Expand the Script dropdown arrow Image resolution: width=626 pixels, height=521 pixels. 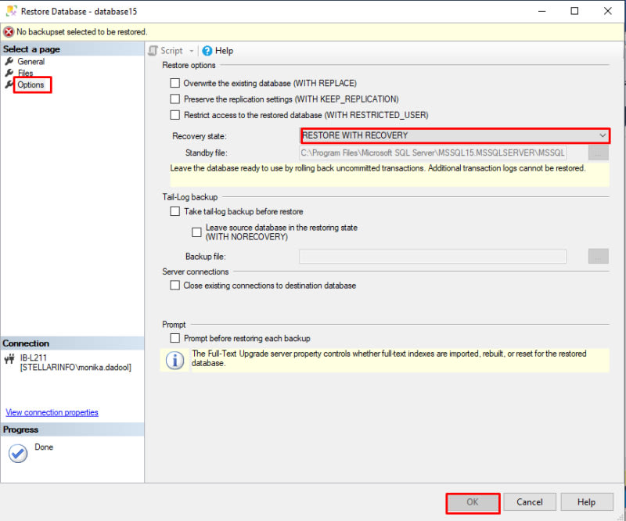(192, 51)
